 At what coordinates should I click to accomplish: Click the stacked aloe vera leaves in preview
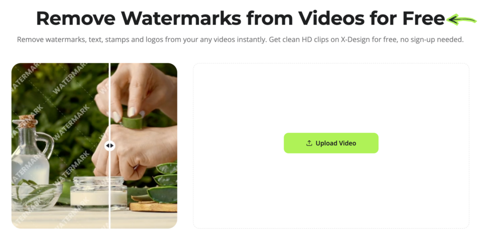(164, 183)
